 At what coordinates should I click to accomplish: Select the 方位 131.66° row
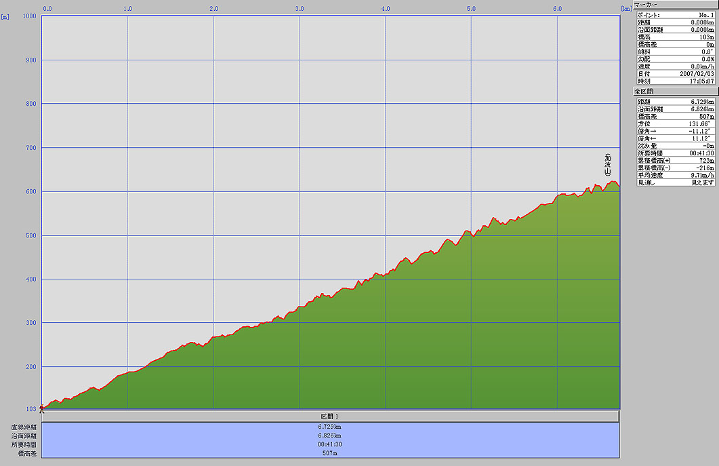675,123
